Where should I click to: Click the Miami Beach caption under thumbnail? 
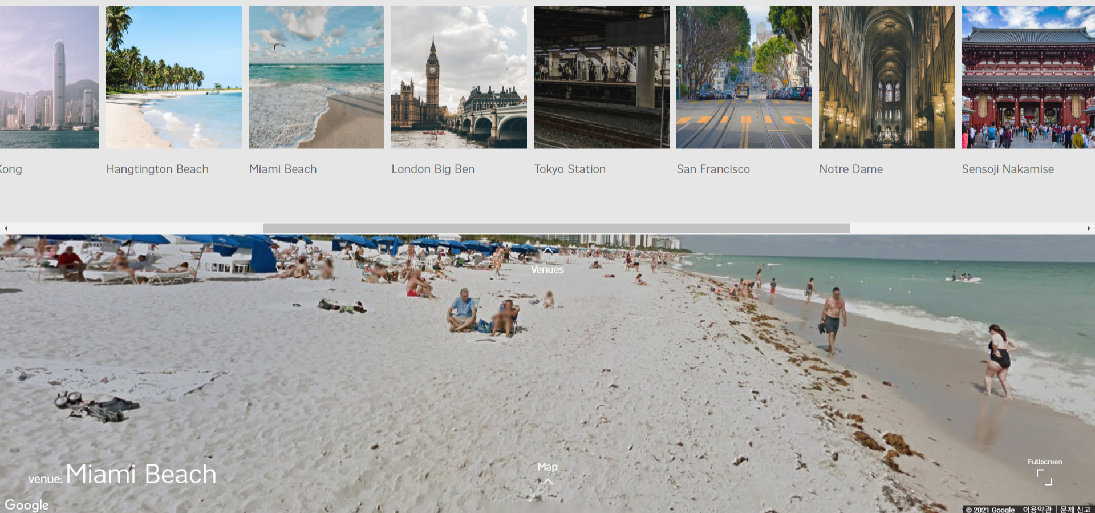[x=283, y=169]
